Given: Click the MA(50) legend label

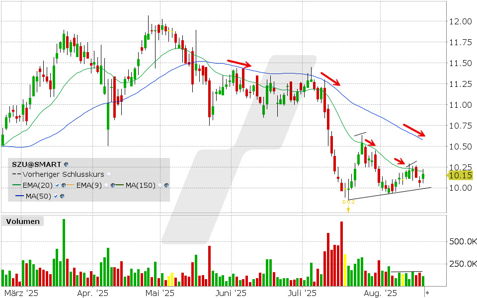Looking at the screenshot, I should (x=38, y=196).
